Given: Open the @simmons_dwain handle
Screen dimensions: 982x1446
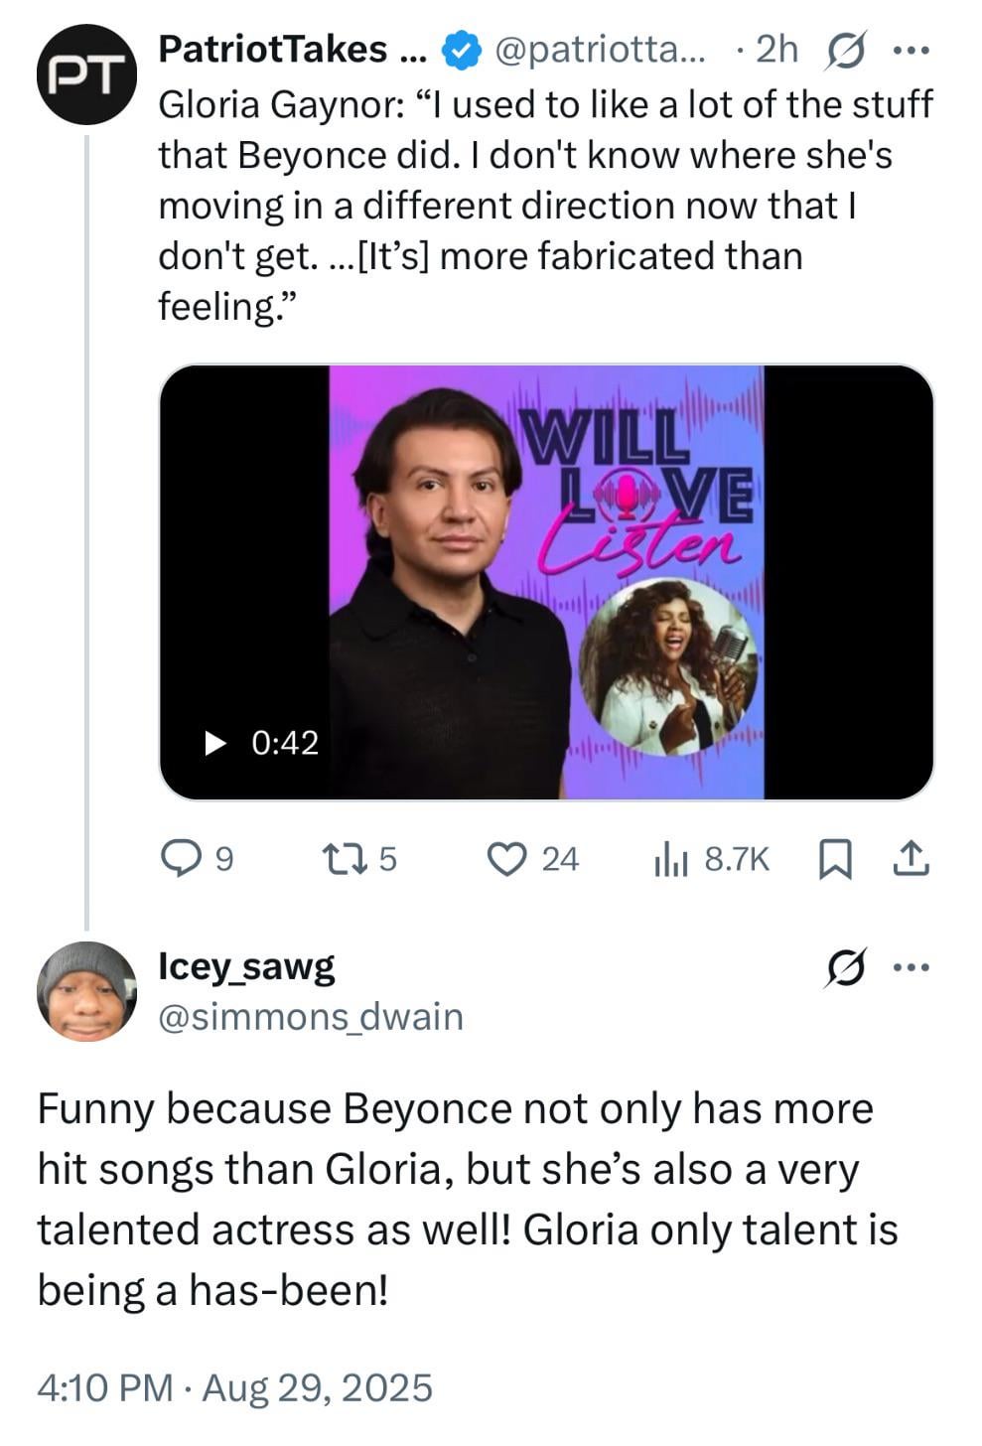Looking at the screenshot, I should coord(311,1016).
